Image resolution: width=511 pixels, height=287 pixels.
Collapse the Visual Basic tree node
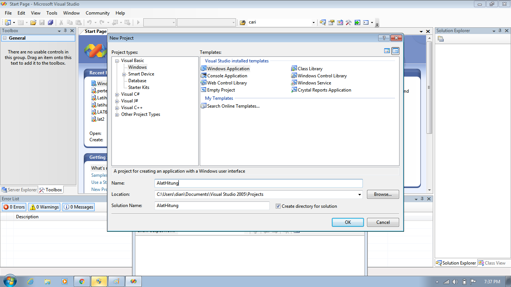click(117, 61)
